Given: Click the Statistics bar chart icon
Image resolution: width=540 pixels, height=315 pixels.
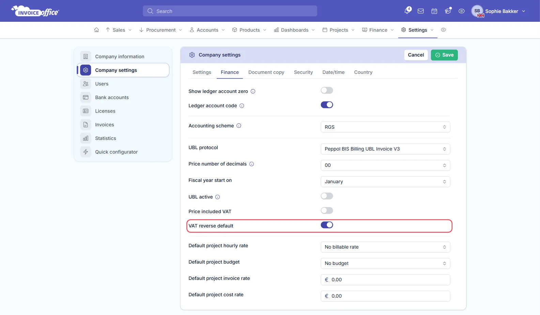Looking at the screenshot, I should coord(86,138).
